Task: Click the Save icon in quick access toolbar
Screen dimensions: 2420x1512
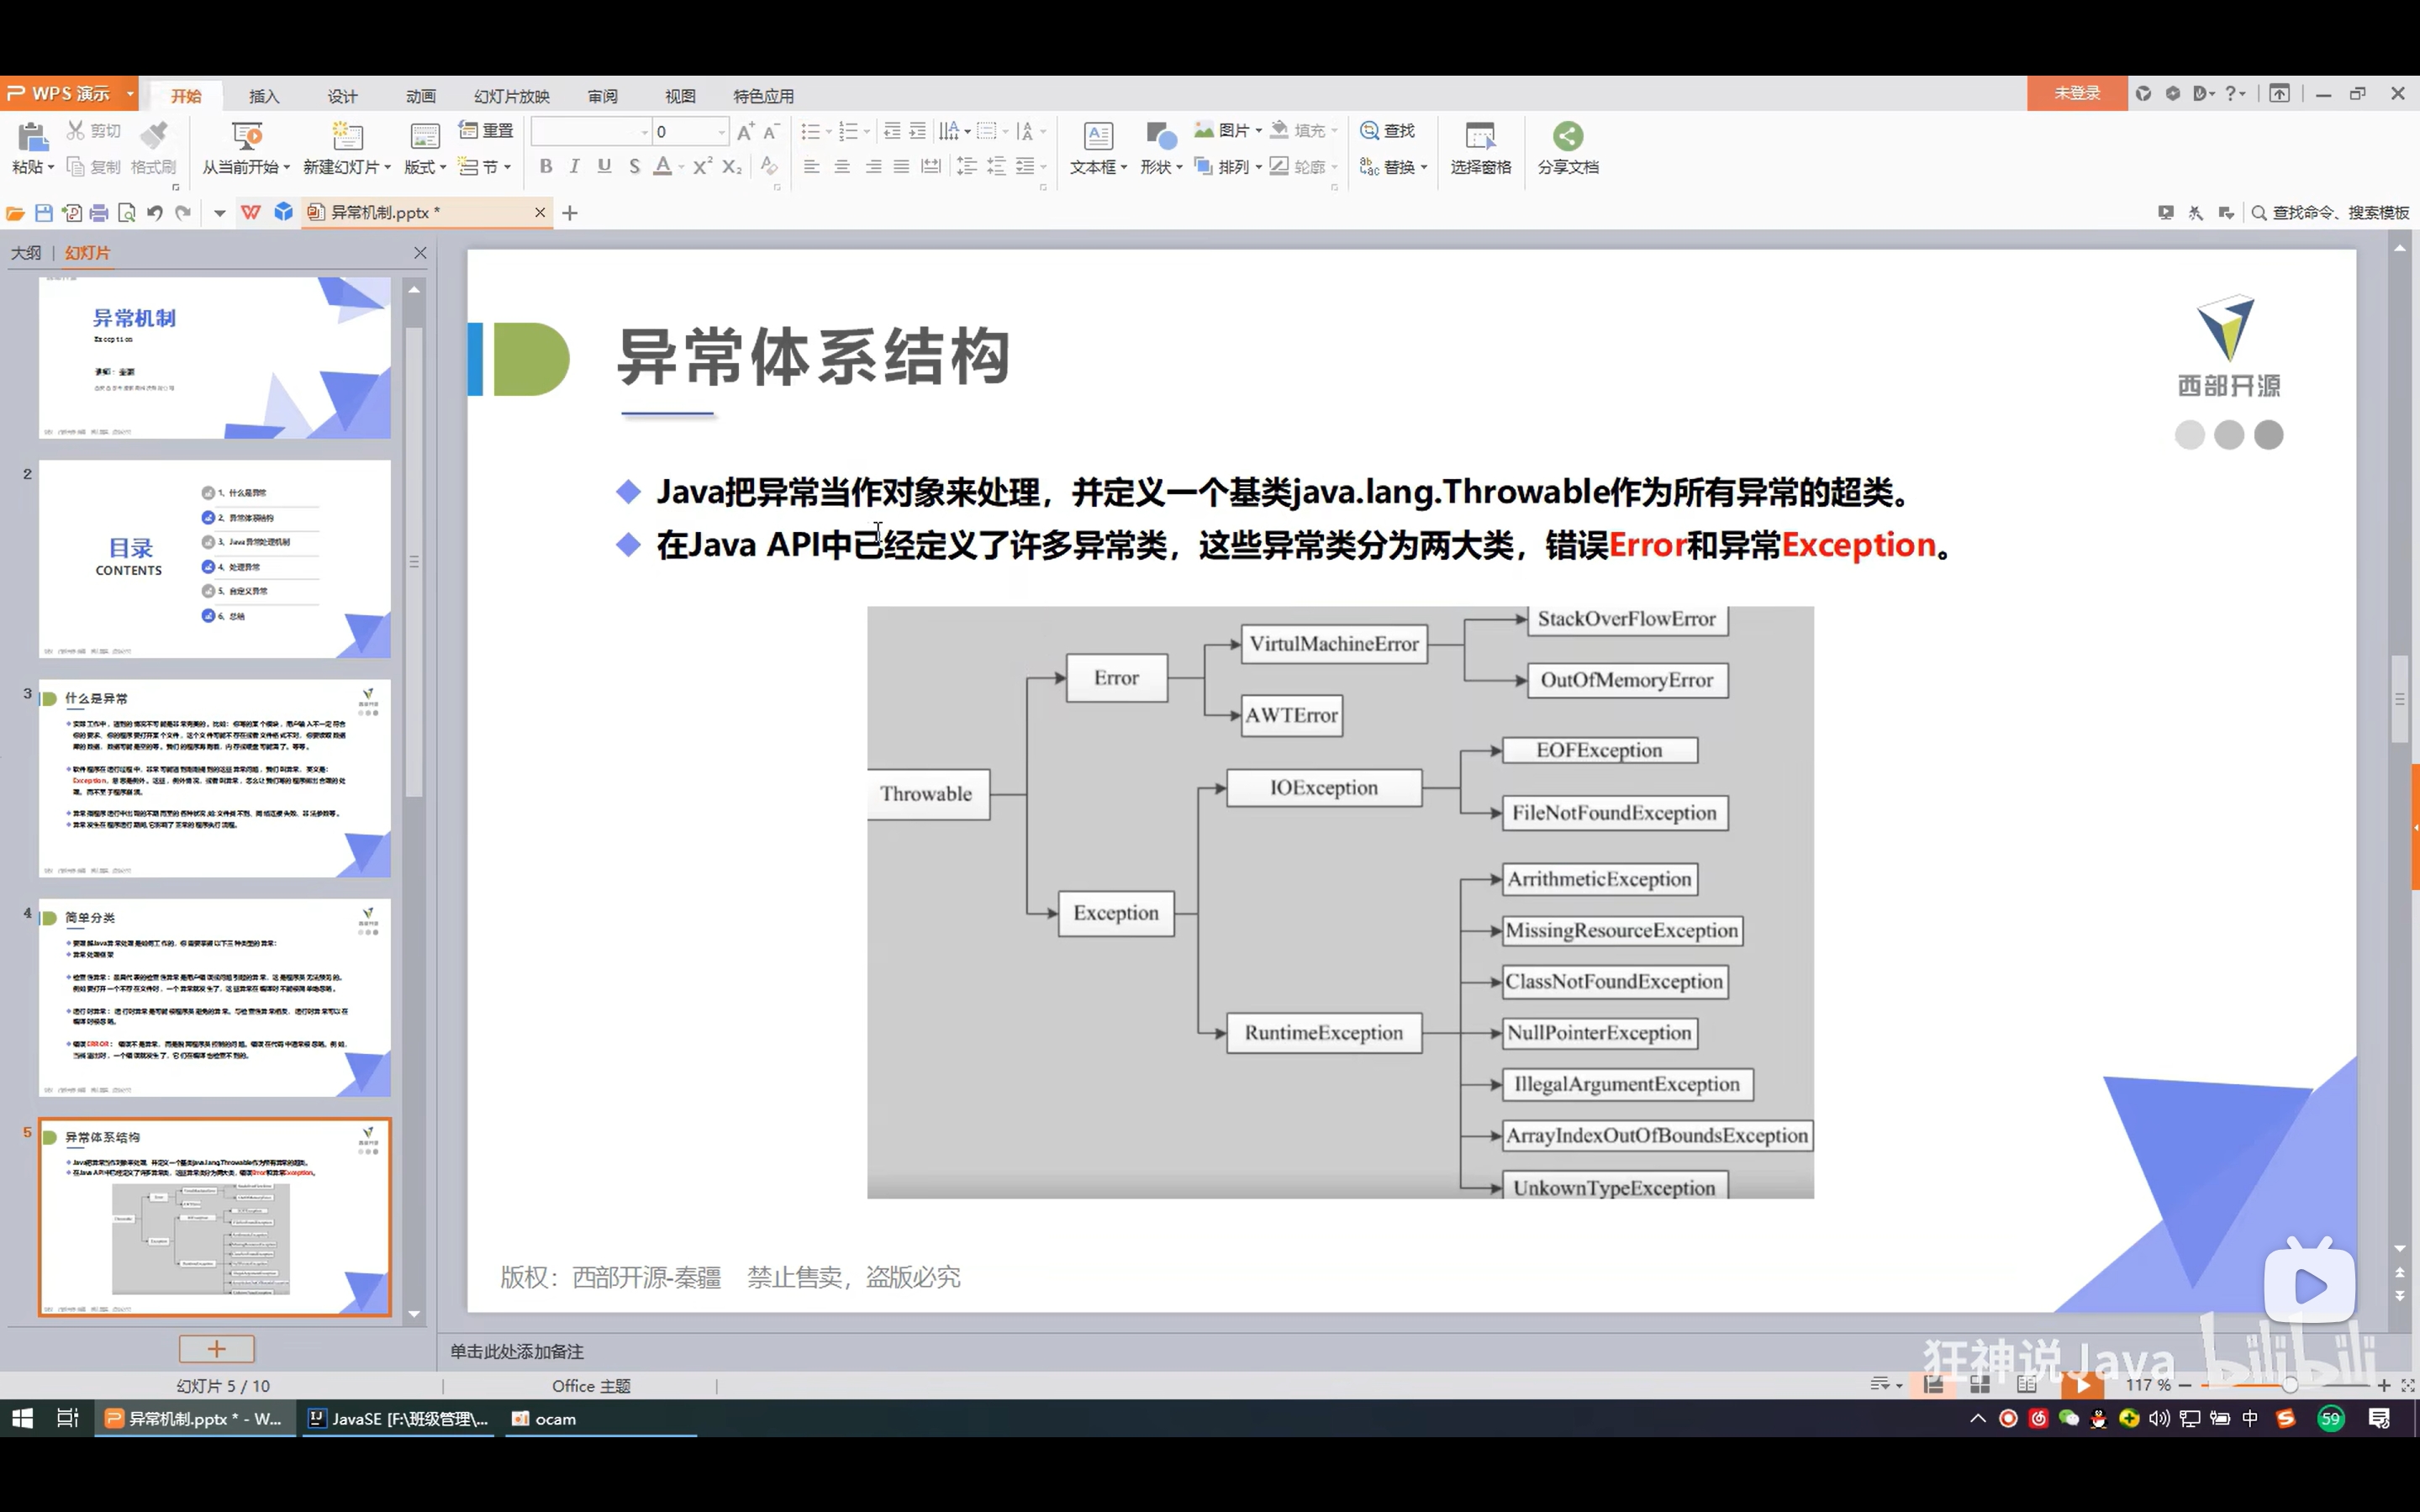Action: tap(43, 213)
